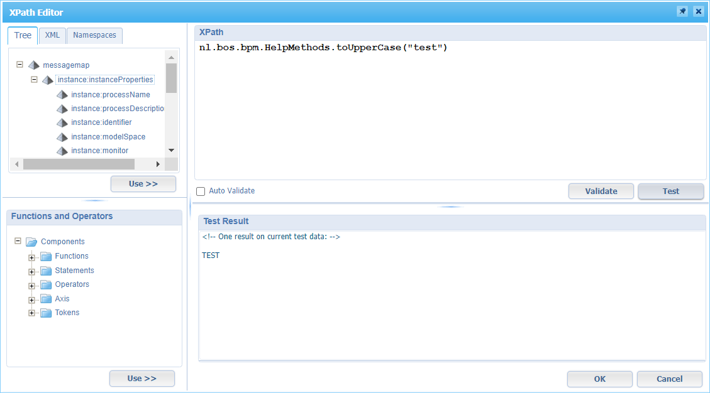Click the Validate button
Screen dimensions: 710x393
click(x=601, y=191)
